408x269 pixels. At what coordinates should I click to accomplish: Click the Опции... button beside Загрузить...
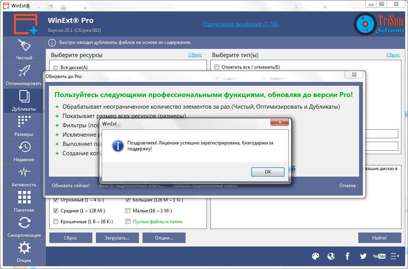(164, 238)
